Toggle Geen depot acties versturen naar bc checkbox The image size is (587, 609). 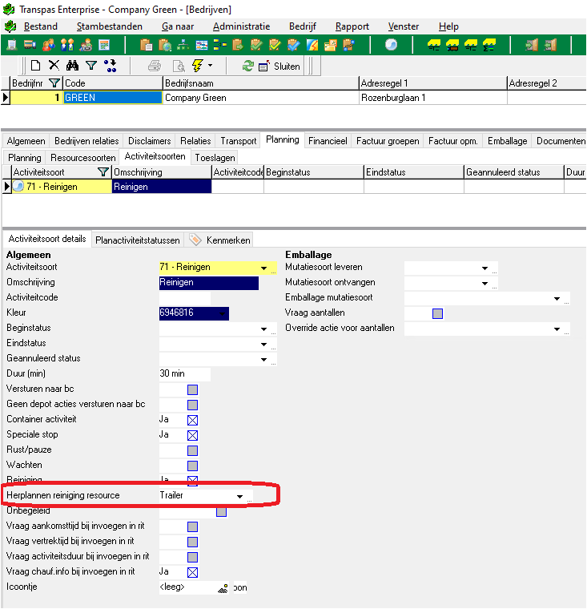click(192, 405)
